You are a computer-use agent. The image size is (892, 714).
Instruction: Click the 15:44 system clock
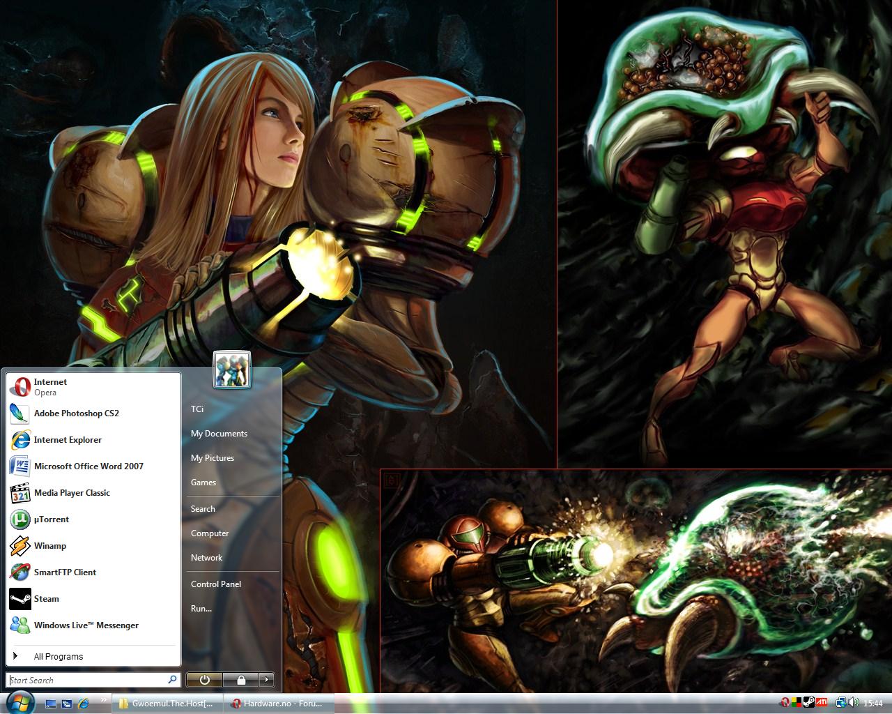tap(873, 704)
